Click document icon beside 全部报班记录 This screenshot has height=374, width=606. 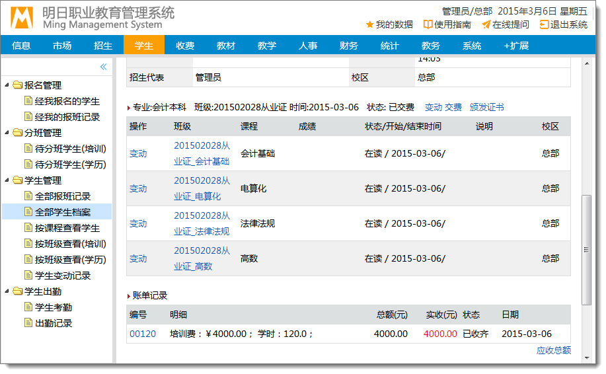28,196
